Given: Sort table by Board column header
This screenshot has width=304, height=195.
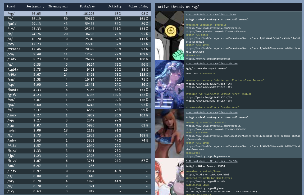Looking at the screenshot, I should 11,7.
